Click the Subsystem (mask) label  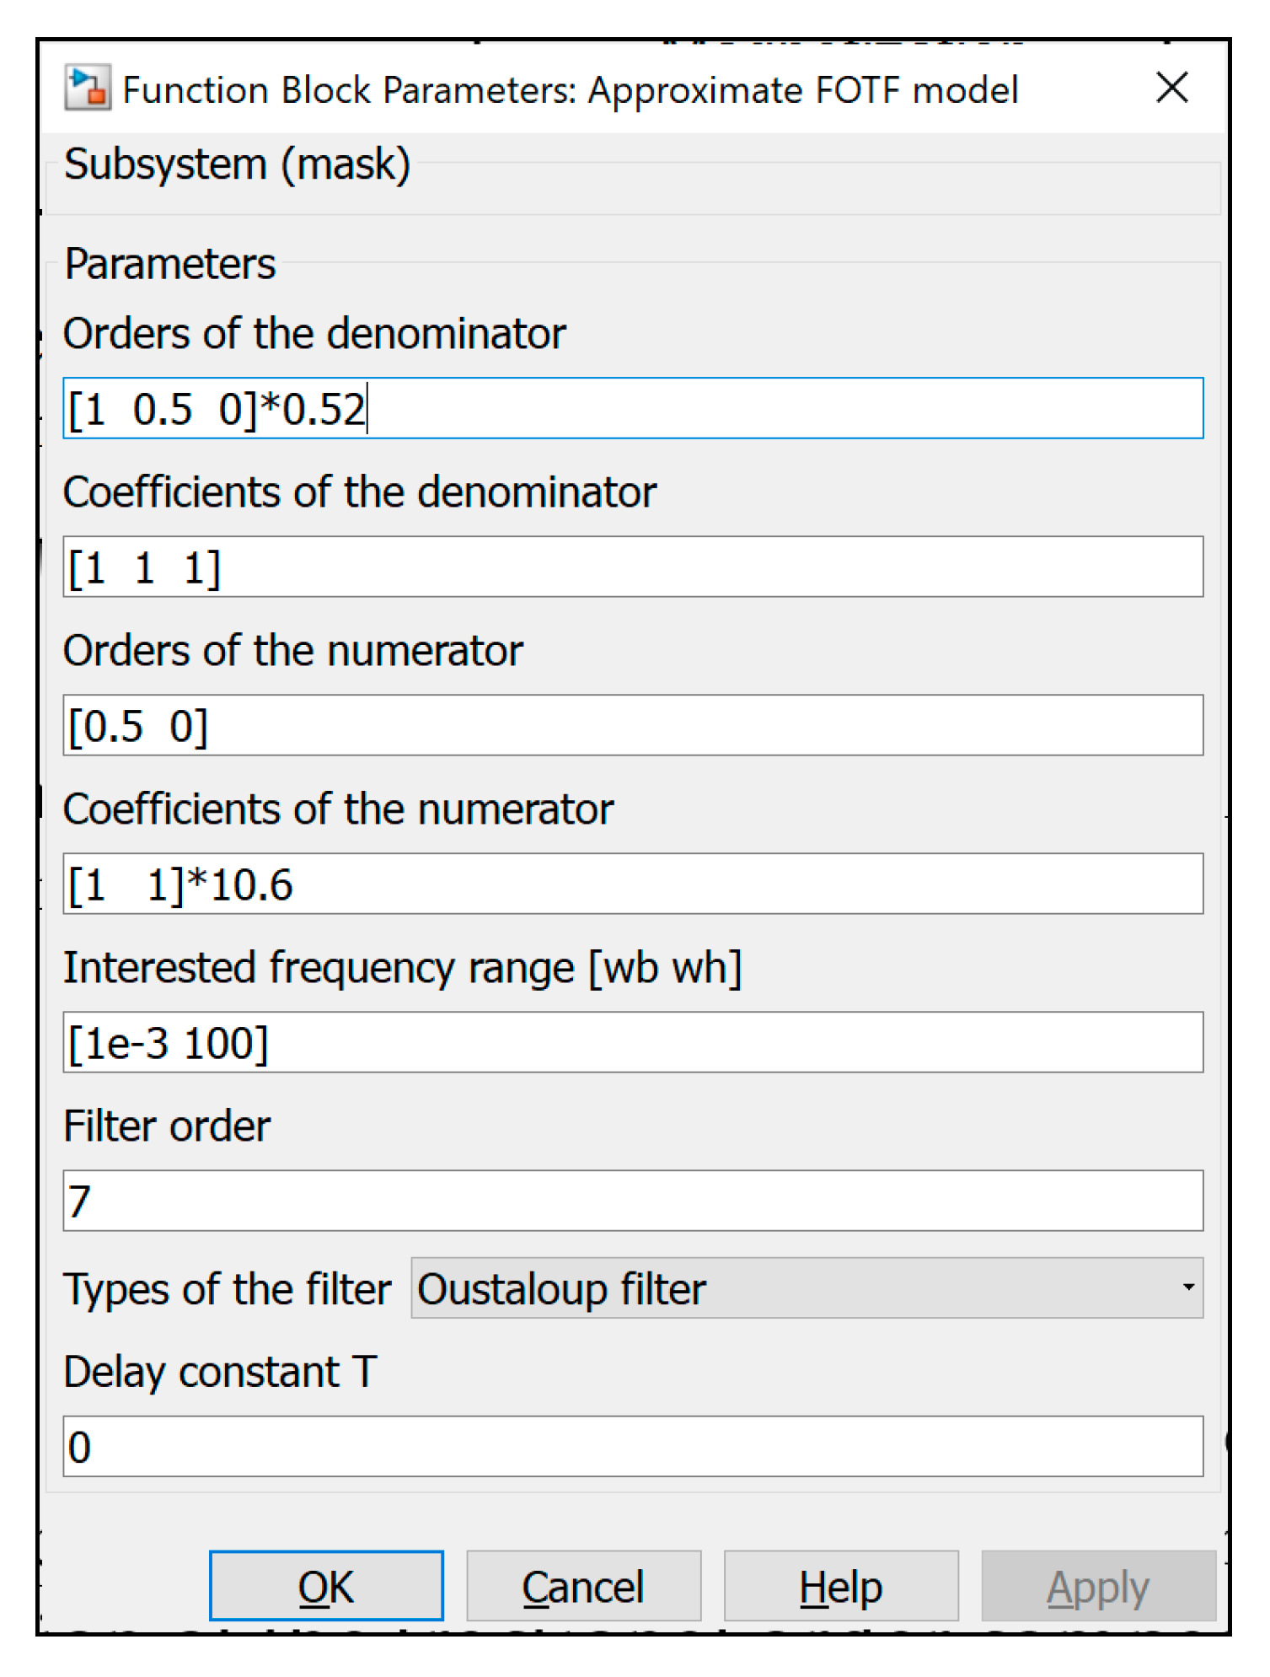click(x=237, y=164)
